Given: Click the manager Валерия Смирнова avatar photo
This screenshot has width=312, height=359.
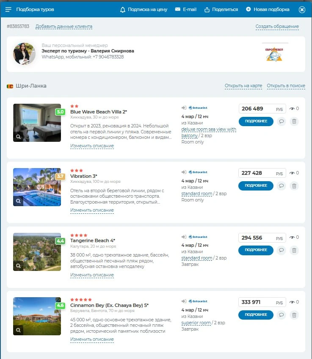Looking at the screenshot, I should click(24, 54).
